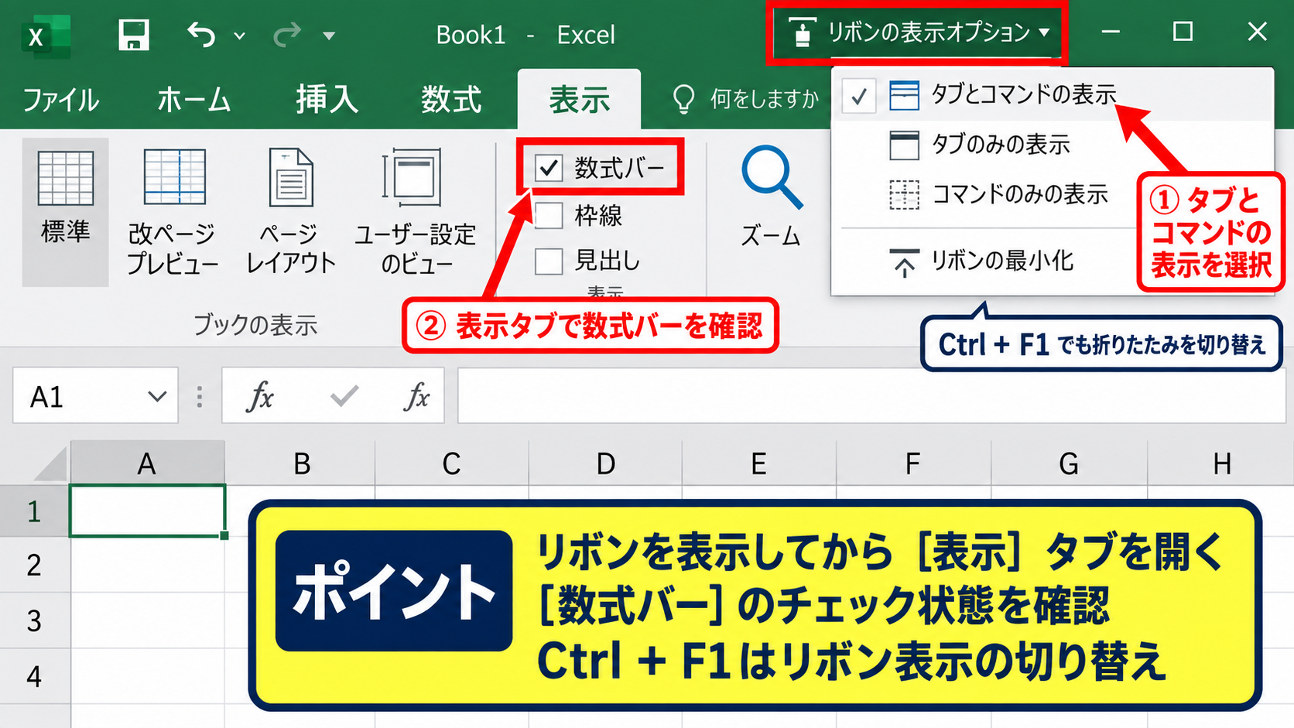This screenshot has width=1294, height=728.
Task: Select row 3 header
Action: point(34,620)
